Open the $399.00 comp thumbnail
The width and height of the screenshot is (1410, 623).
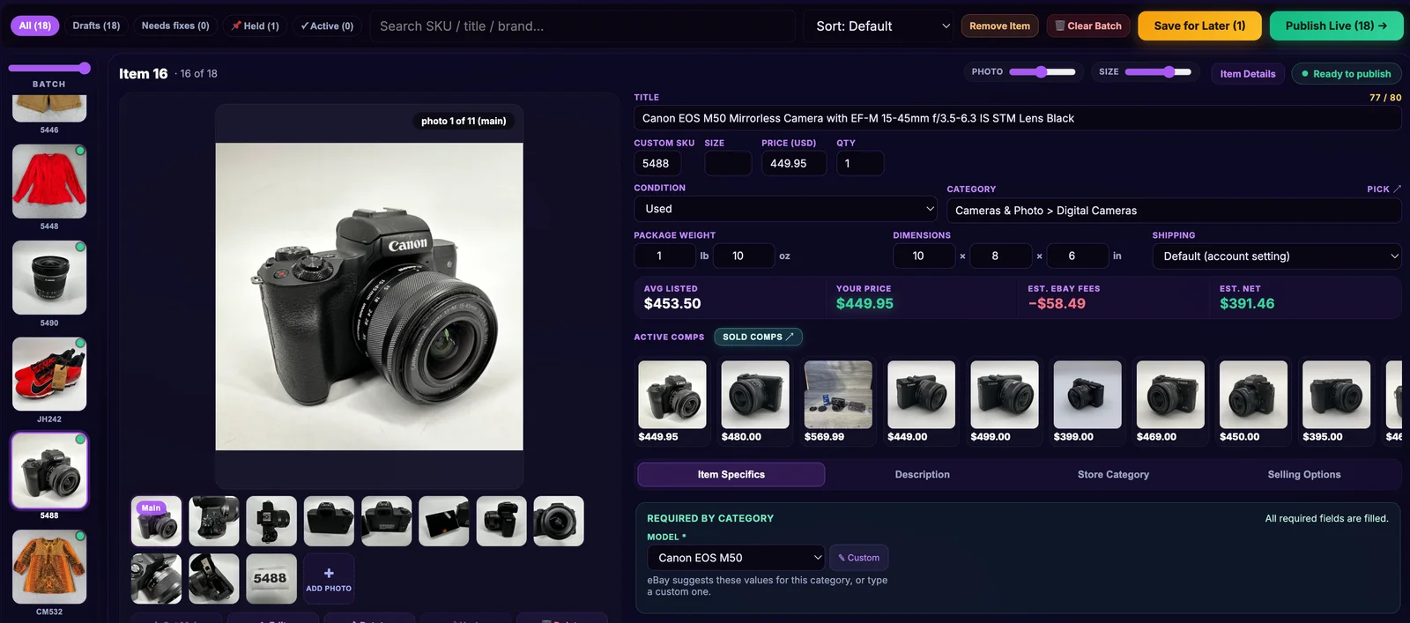pos(1087,395)
